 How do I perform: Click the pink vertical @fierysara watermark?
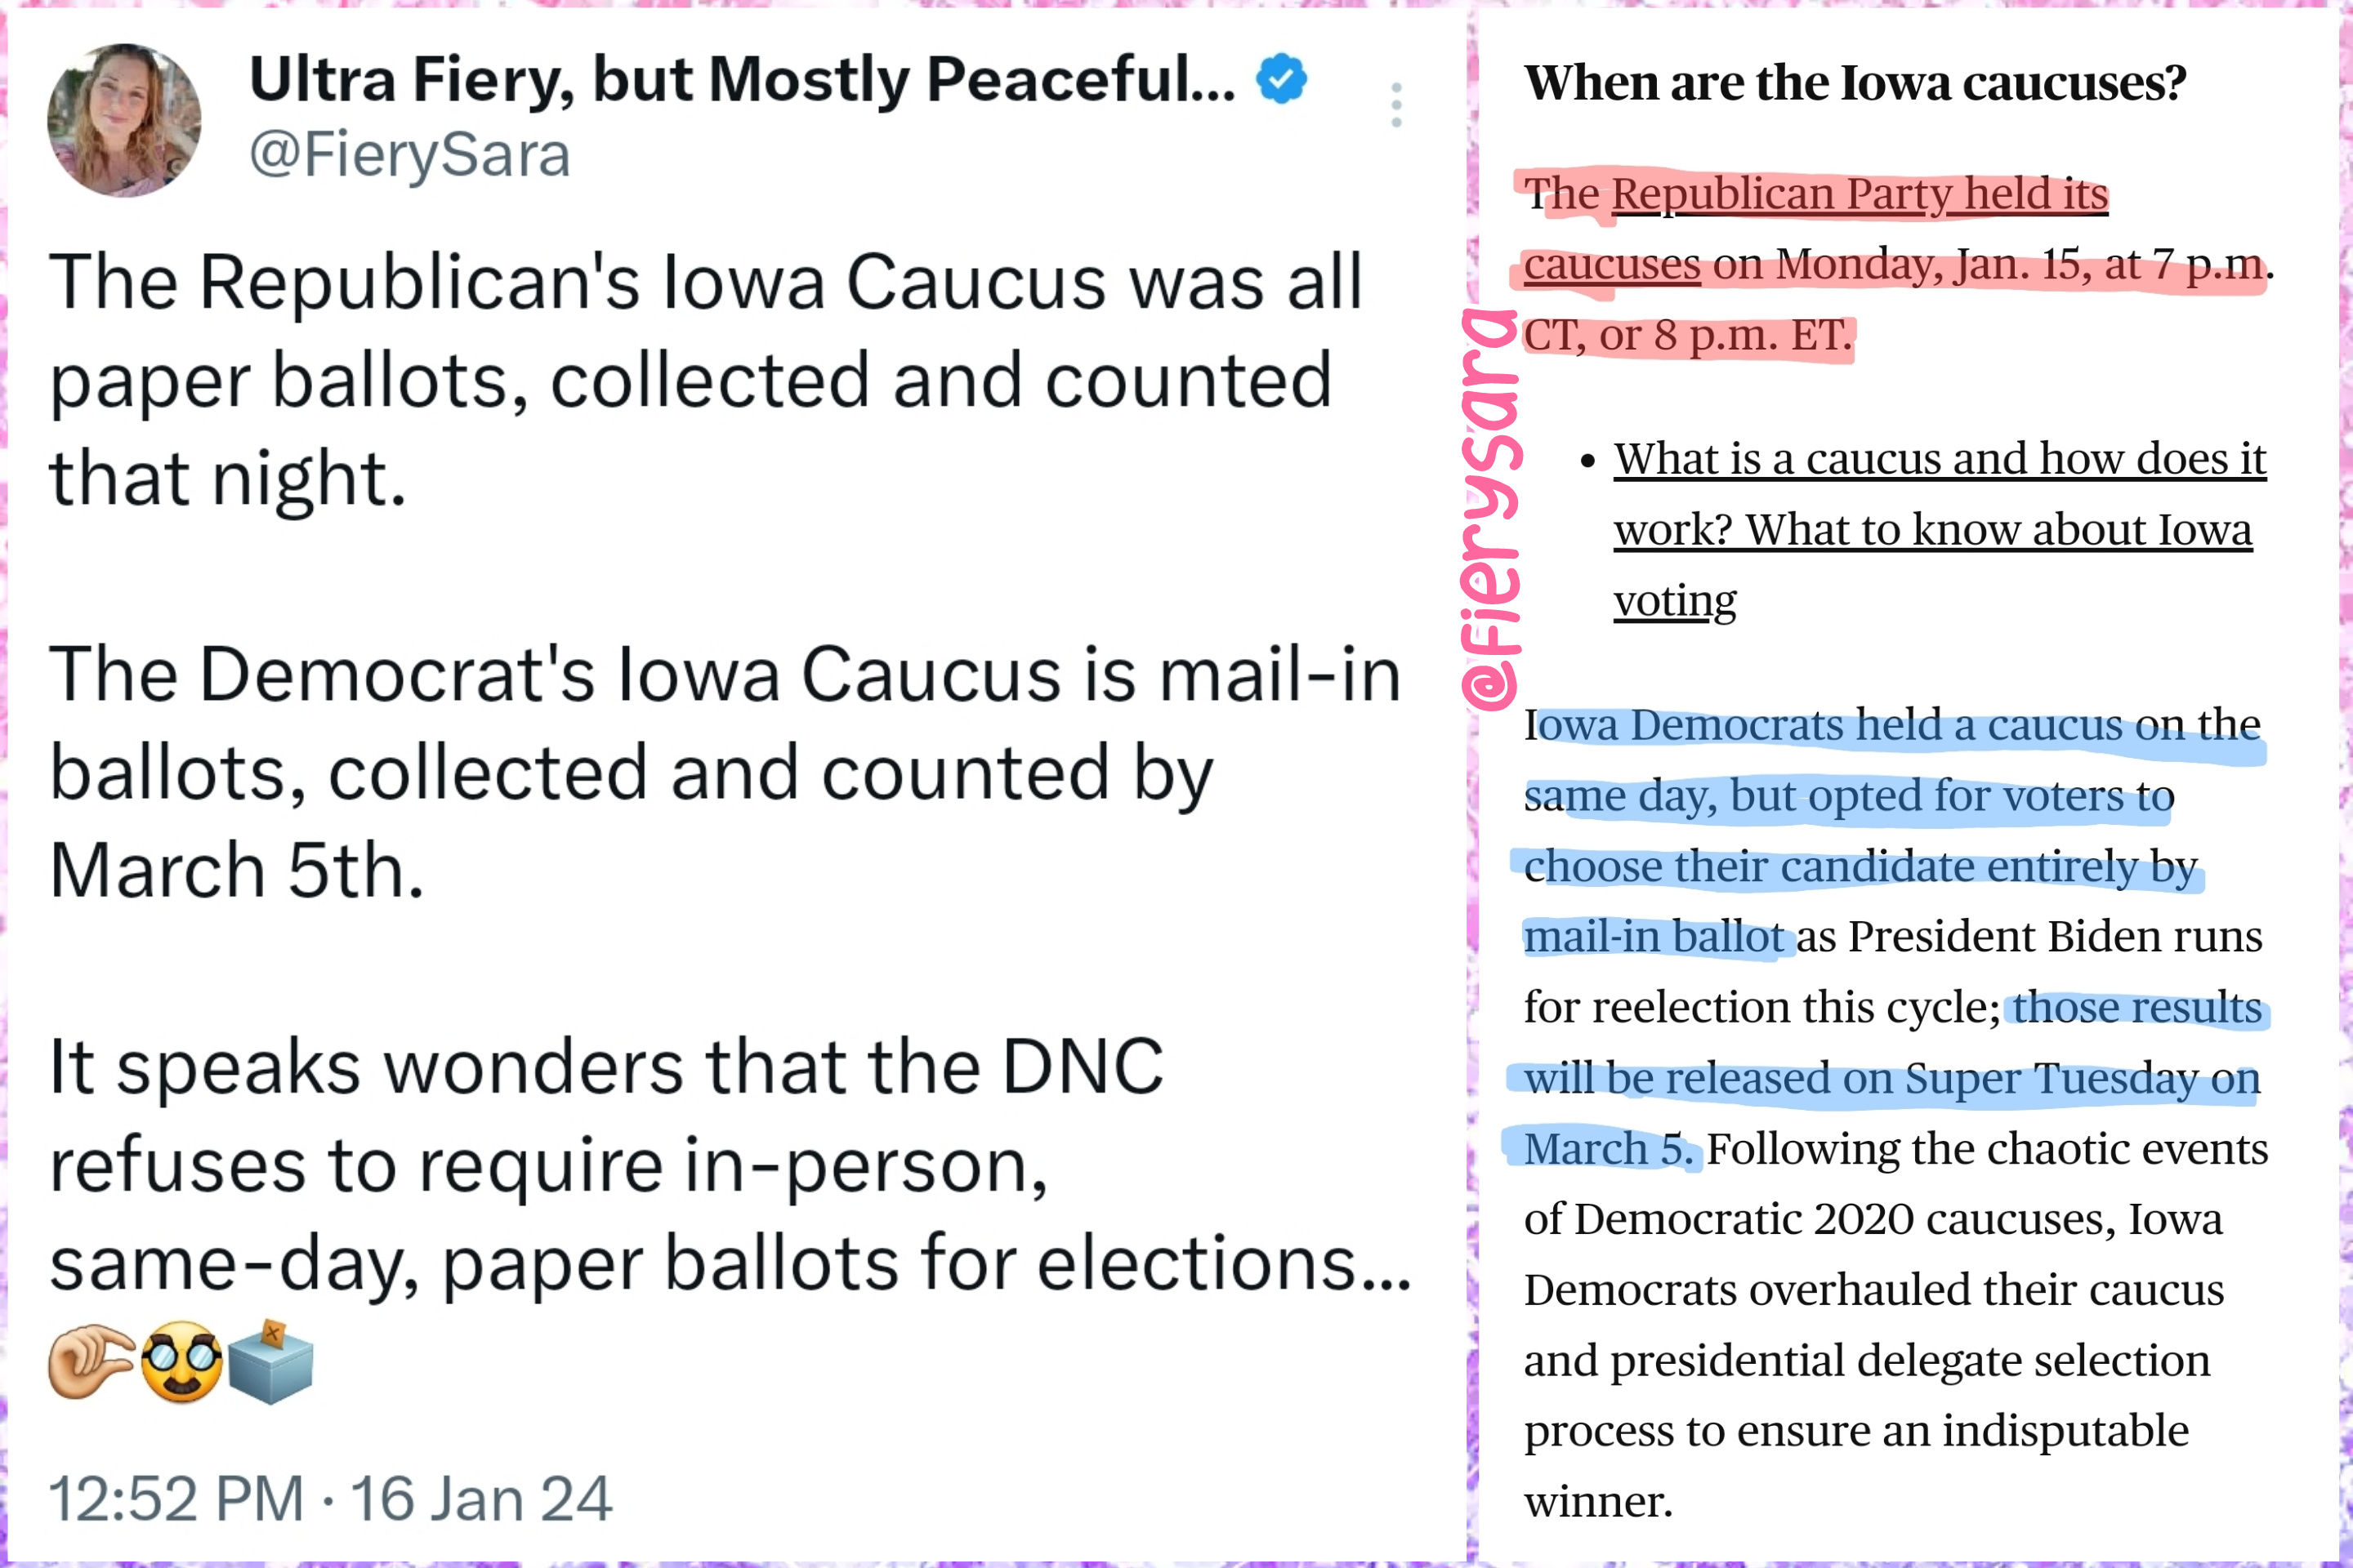point(1490,510)
